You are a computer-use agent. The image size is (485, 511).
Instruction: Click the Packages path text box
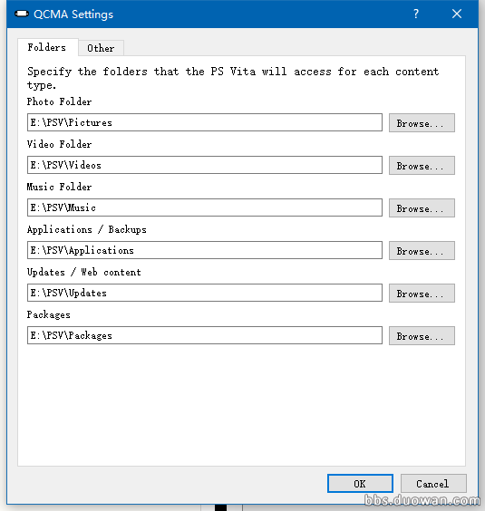[205, 335]
